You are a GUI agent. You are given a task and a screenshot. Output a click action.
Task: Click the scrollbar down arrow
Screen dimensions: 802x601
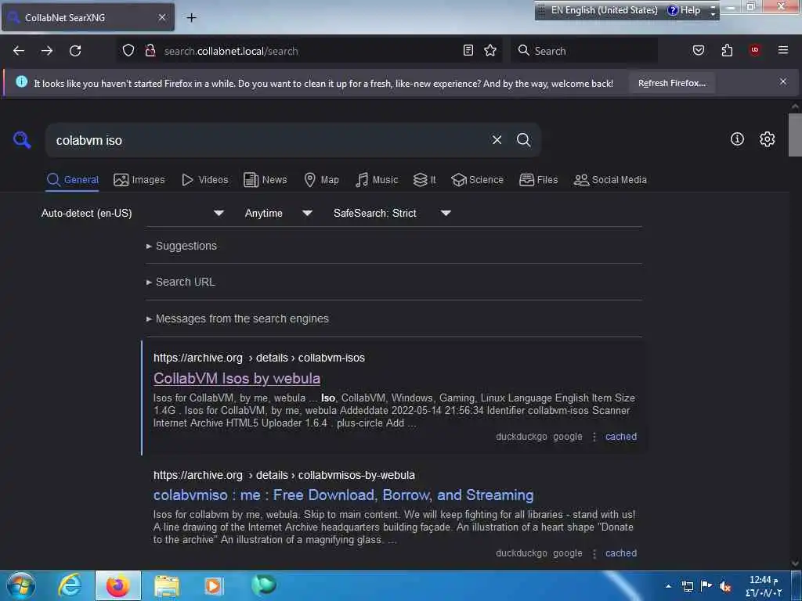[795, 563]
